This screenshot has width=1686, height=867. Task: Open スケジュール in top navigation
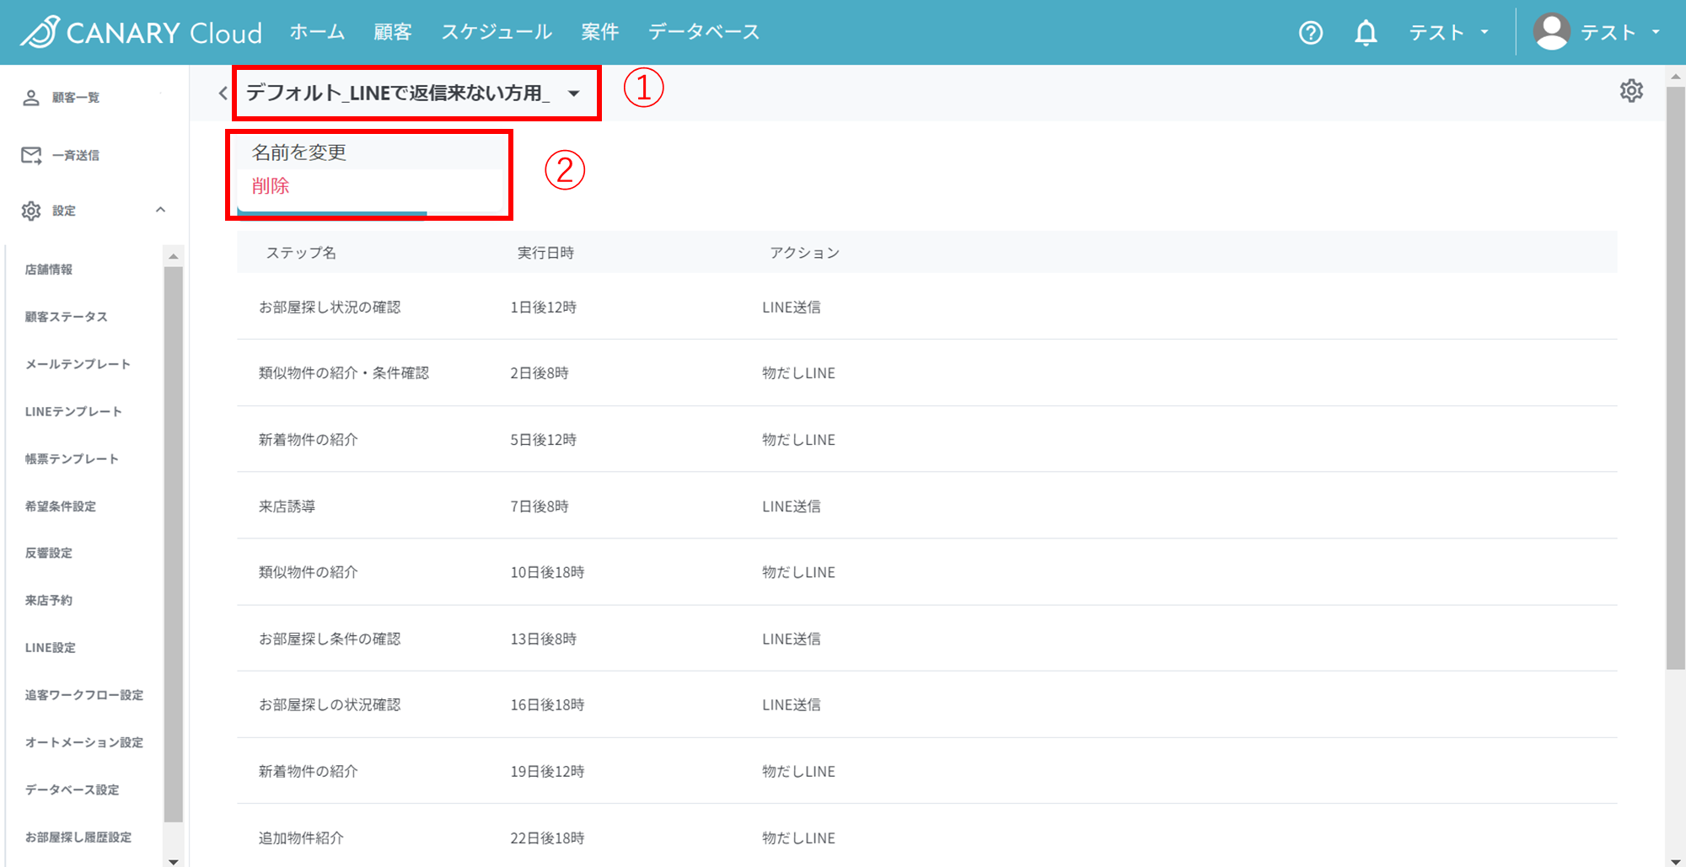click(x=497, y=32)
